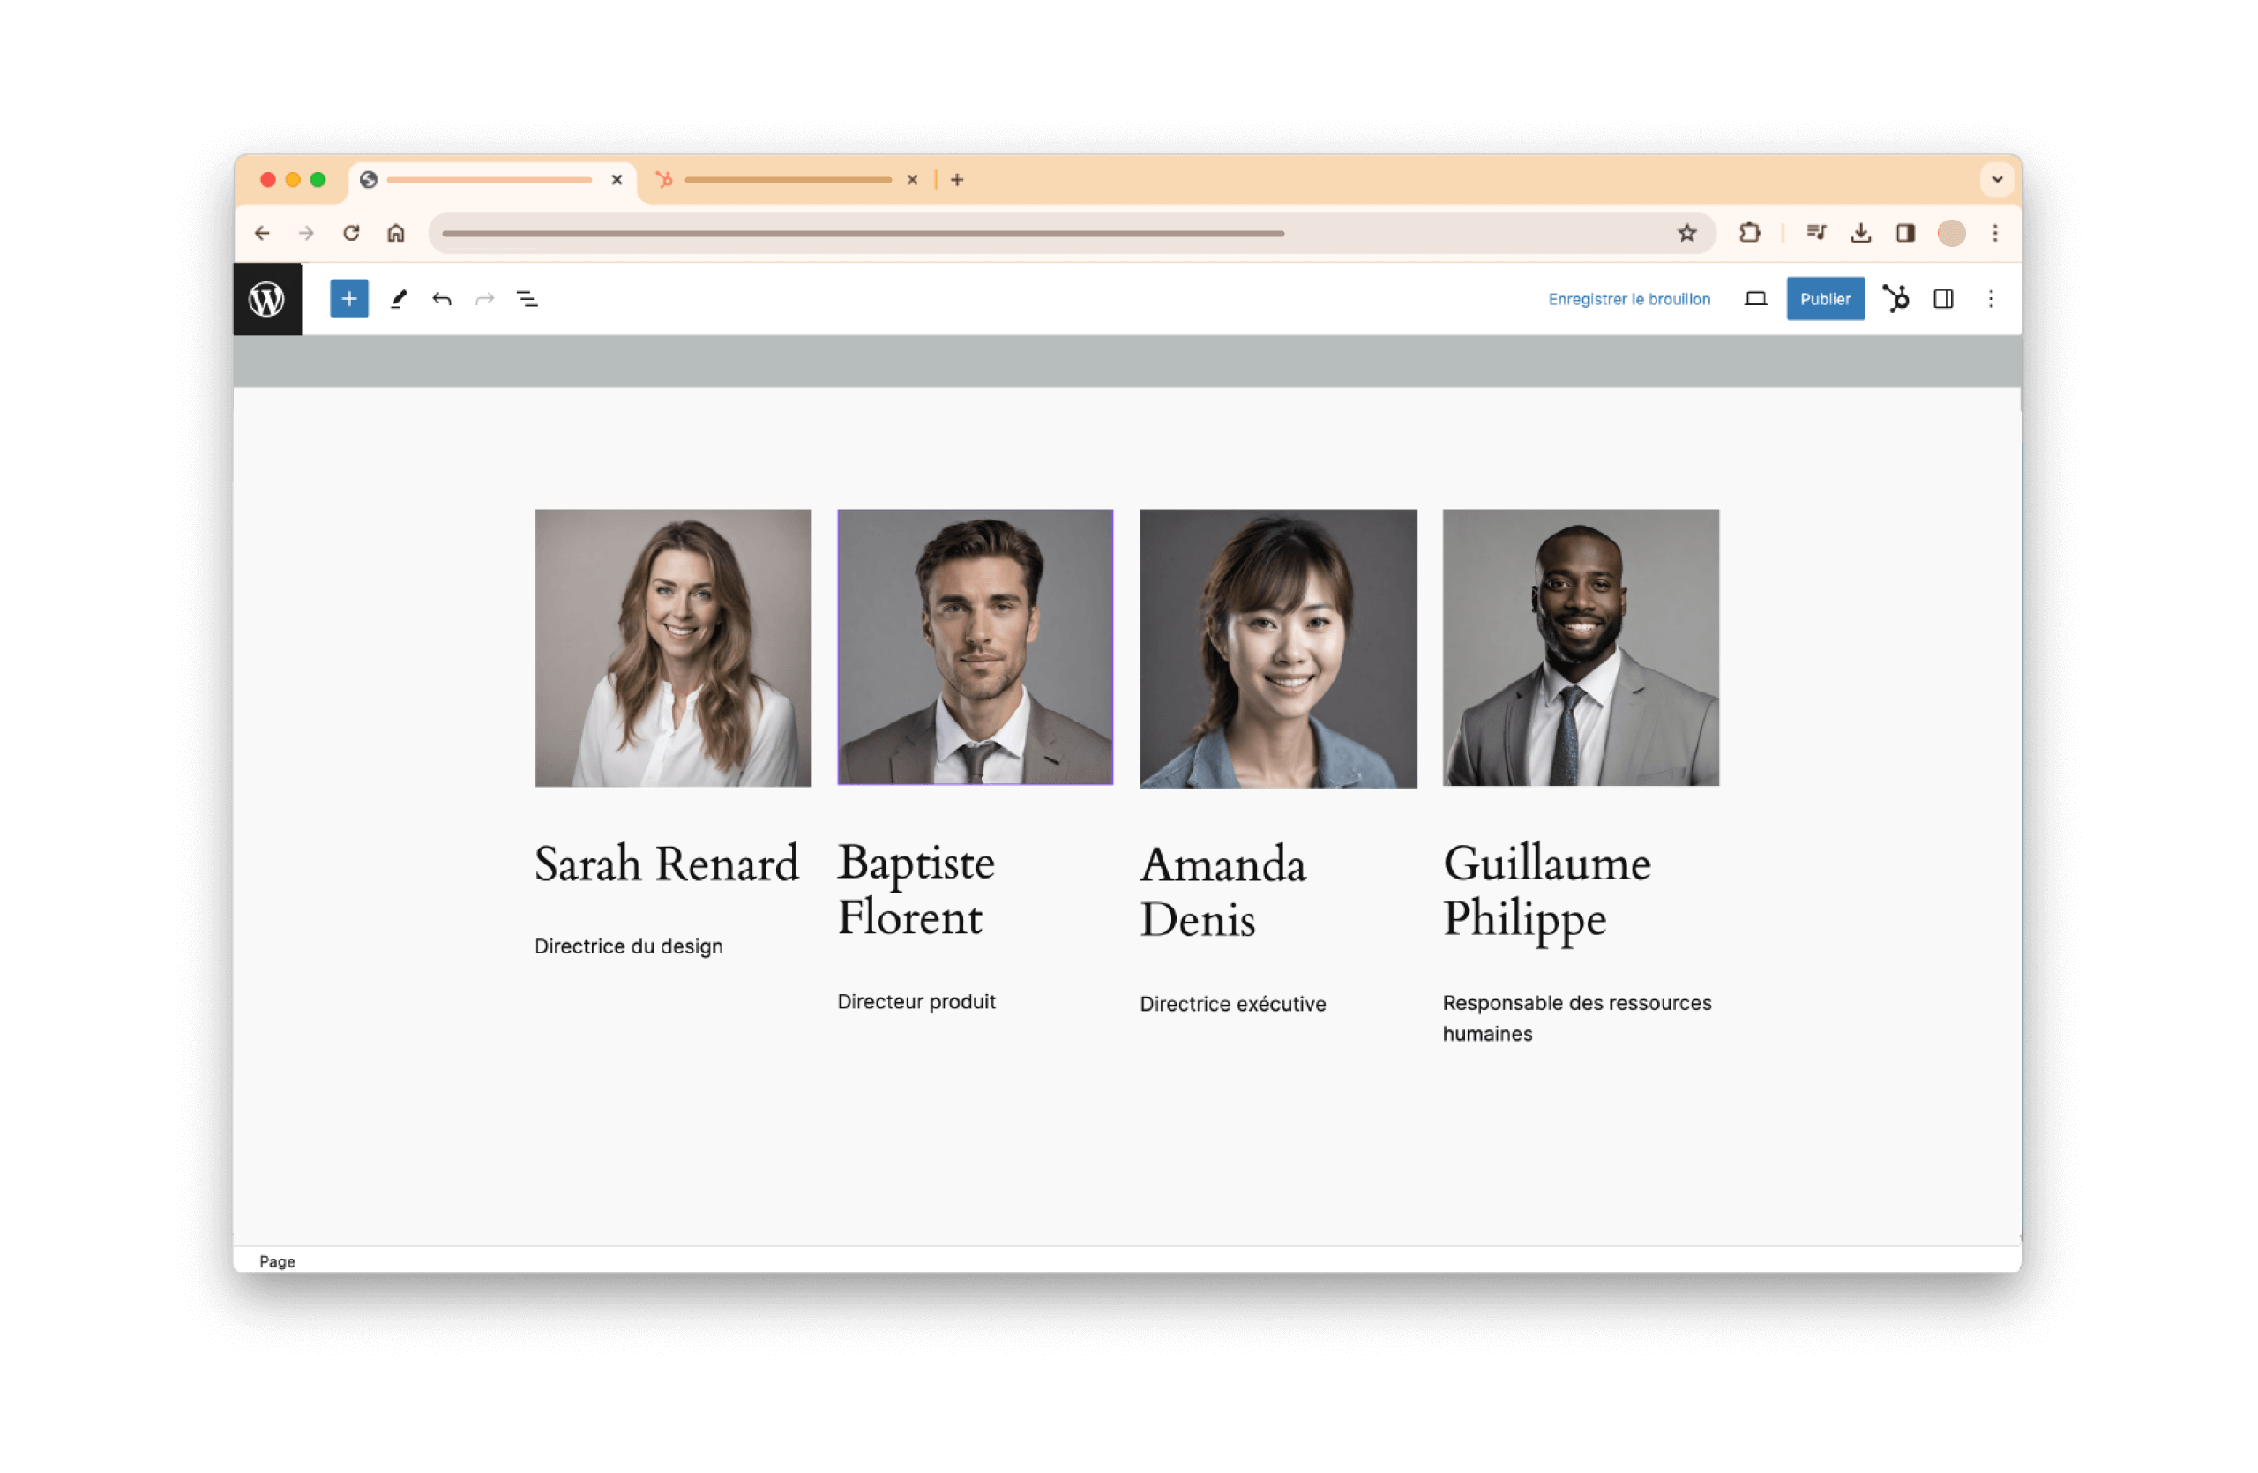Click the undo arrow

point(442,299)
